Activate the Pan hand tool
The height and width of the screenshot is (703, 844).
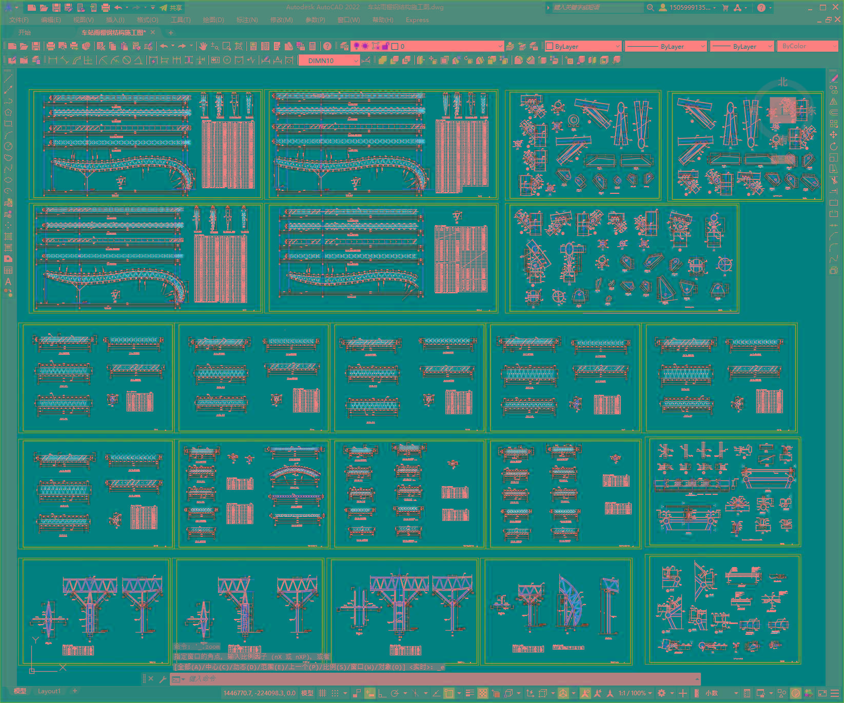click(203, 46)
